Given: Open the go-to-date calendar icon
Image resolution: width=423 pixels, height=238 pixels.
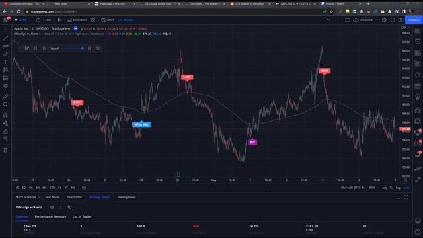Looking at the screenshot, I should click(x=84, y=188).
